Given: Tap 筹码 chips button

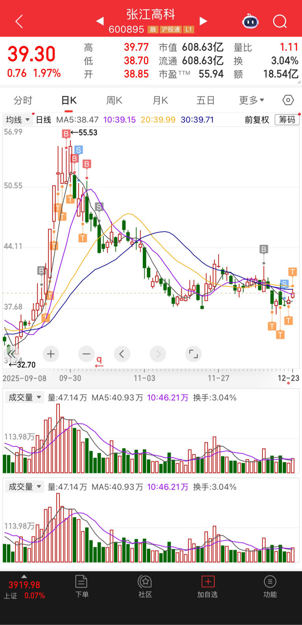Looking at the screenshot, I should pos(287,120).
